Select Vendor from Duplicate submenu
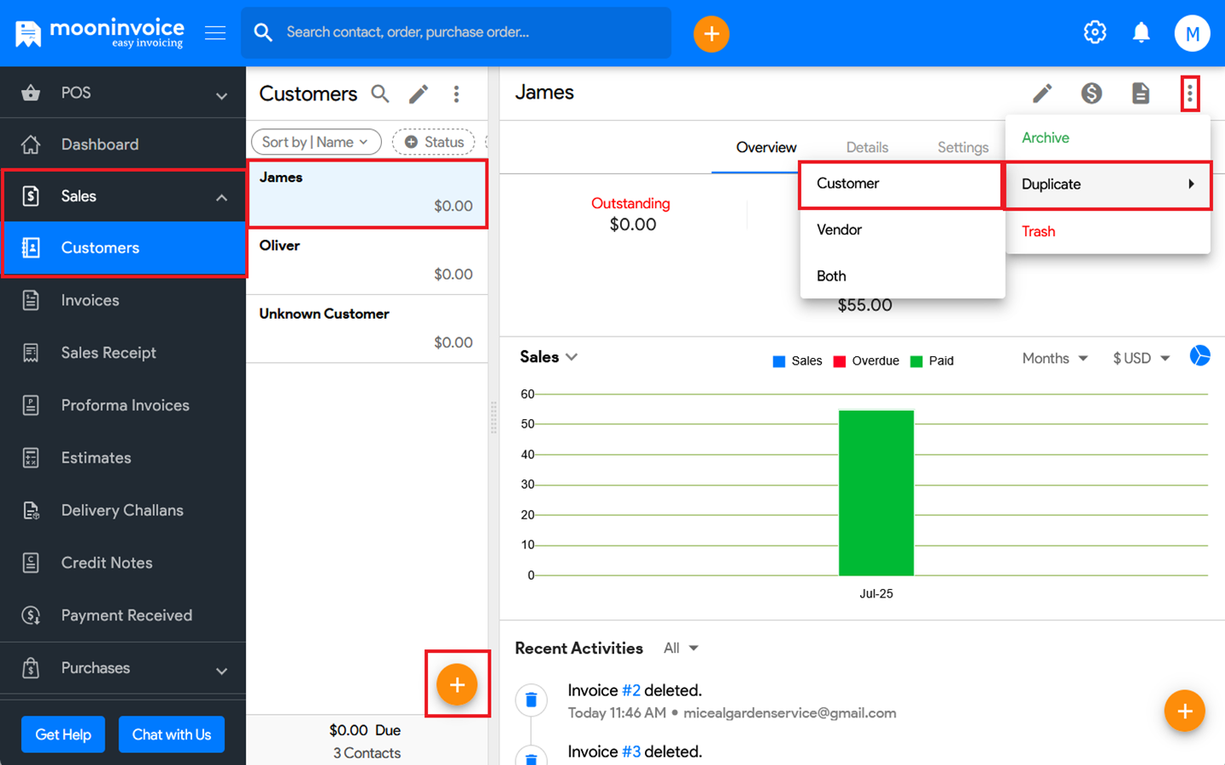This screenshot has width=1225, height=765. tap(840, 230)
